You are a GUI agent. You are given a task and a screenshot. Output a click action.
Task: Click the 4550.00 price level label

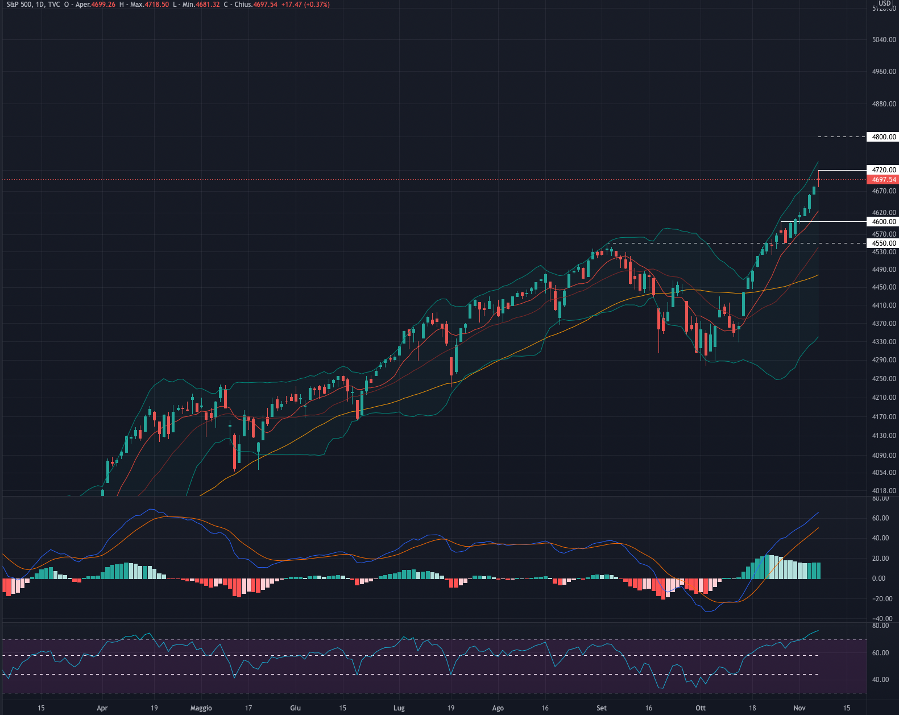(883, 243)
